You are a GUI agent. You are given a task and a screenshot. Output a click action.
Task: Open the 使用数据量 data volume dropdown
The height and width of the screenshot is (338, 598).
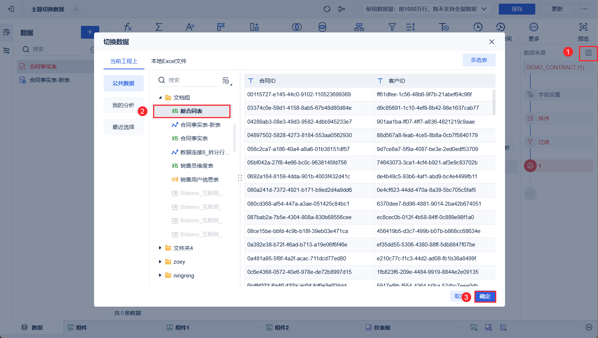[x=427, y=9]
